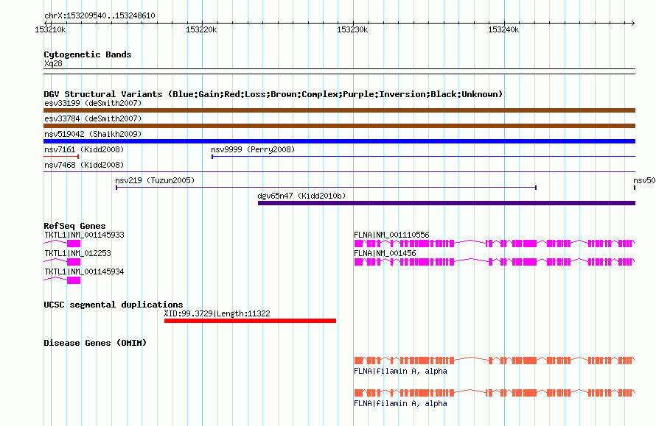Image resolution: width=656 pixels, height=426 pixels.
Task: Click the ruler's left arrowhead
Action: pyautogui.click(x=46, y=23)
